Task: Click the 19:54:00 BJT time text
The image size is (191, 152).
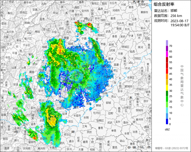Action: coord(180,25)
